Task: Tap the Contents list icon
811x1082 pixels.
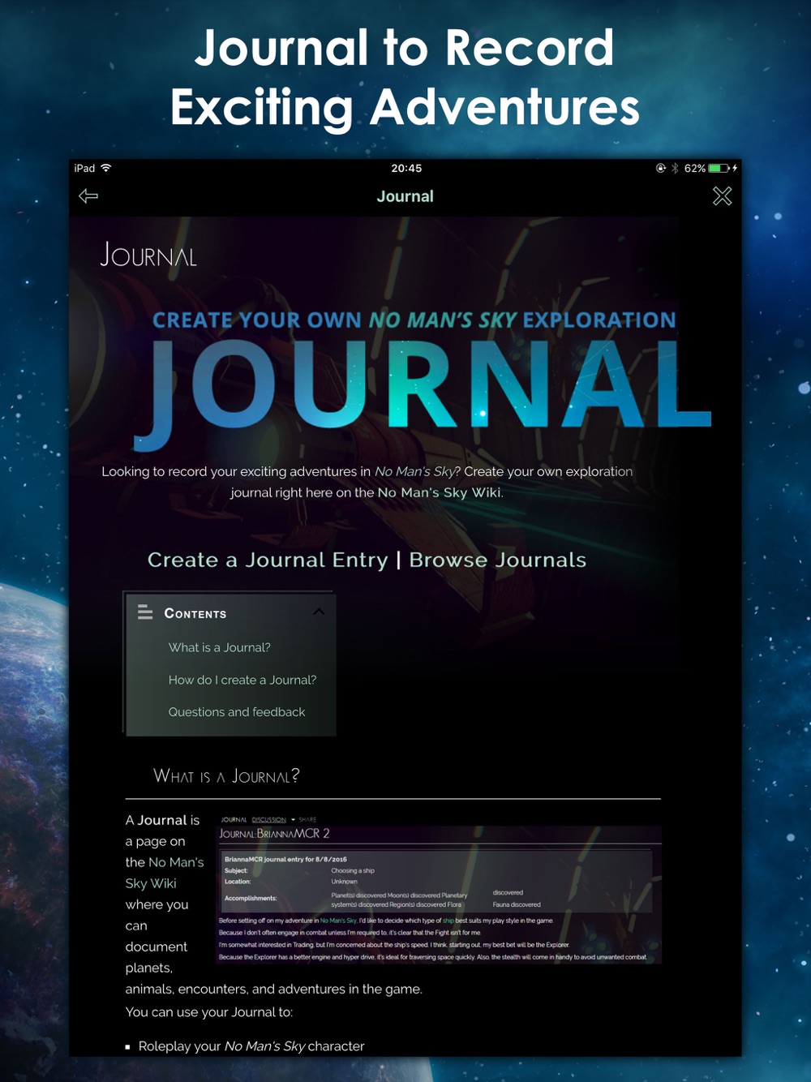Action: pyautogui.click(x=145, y=612)
